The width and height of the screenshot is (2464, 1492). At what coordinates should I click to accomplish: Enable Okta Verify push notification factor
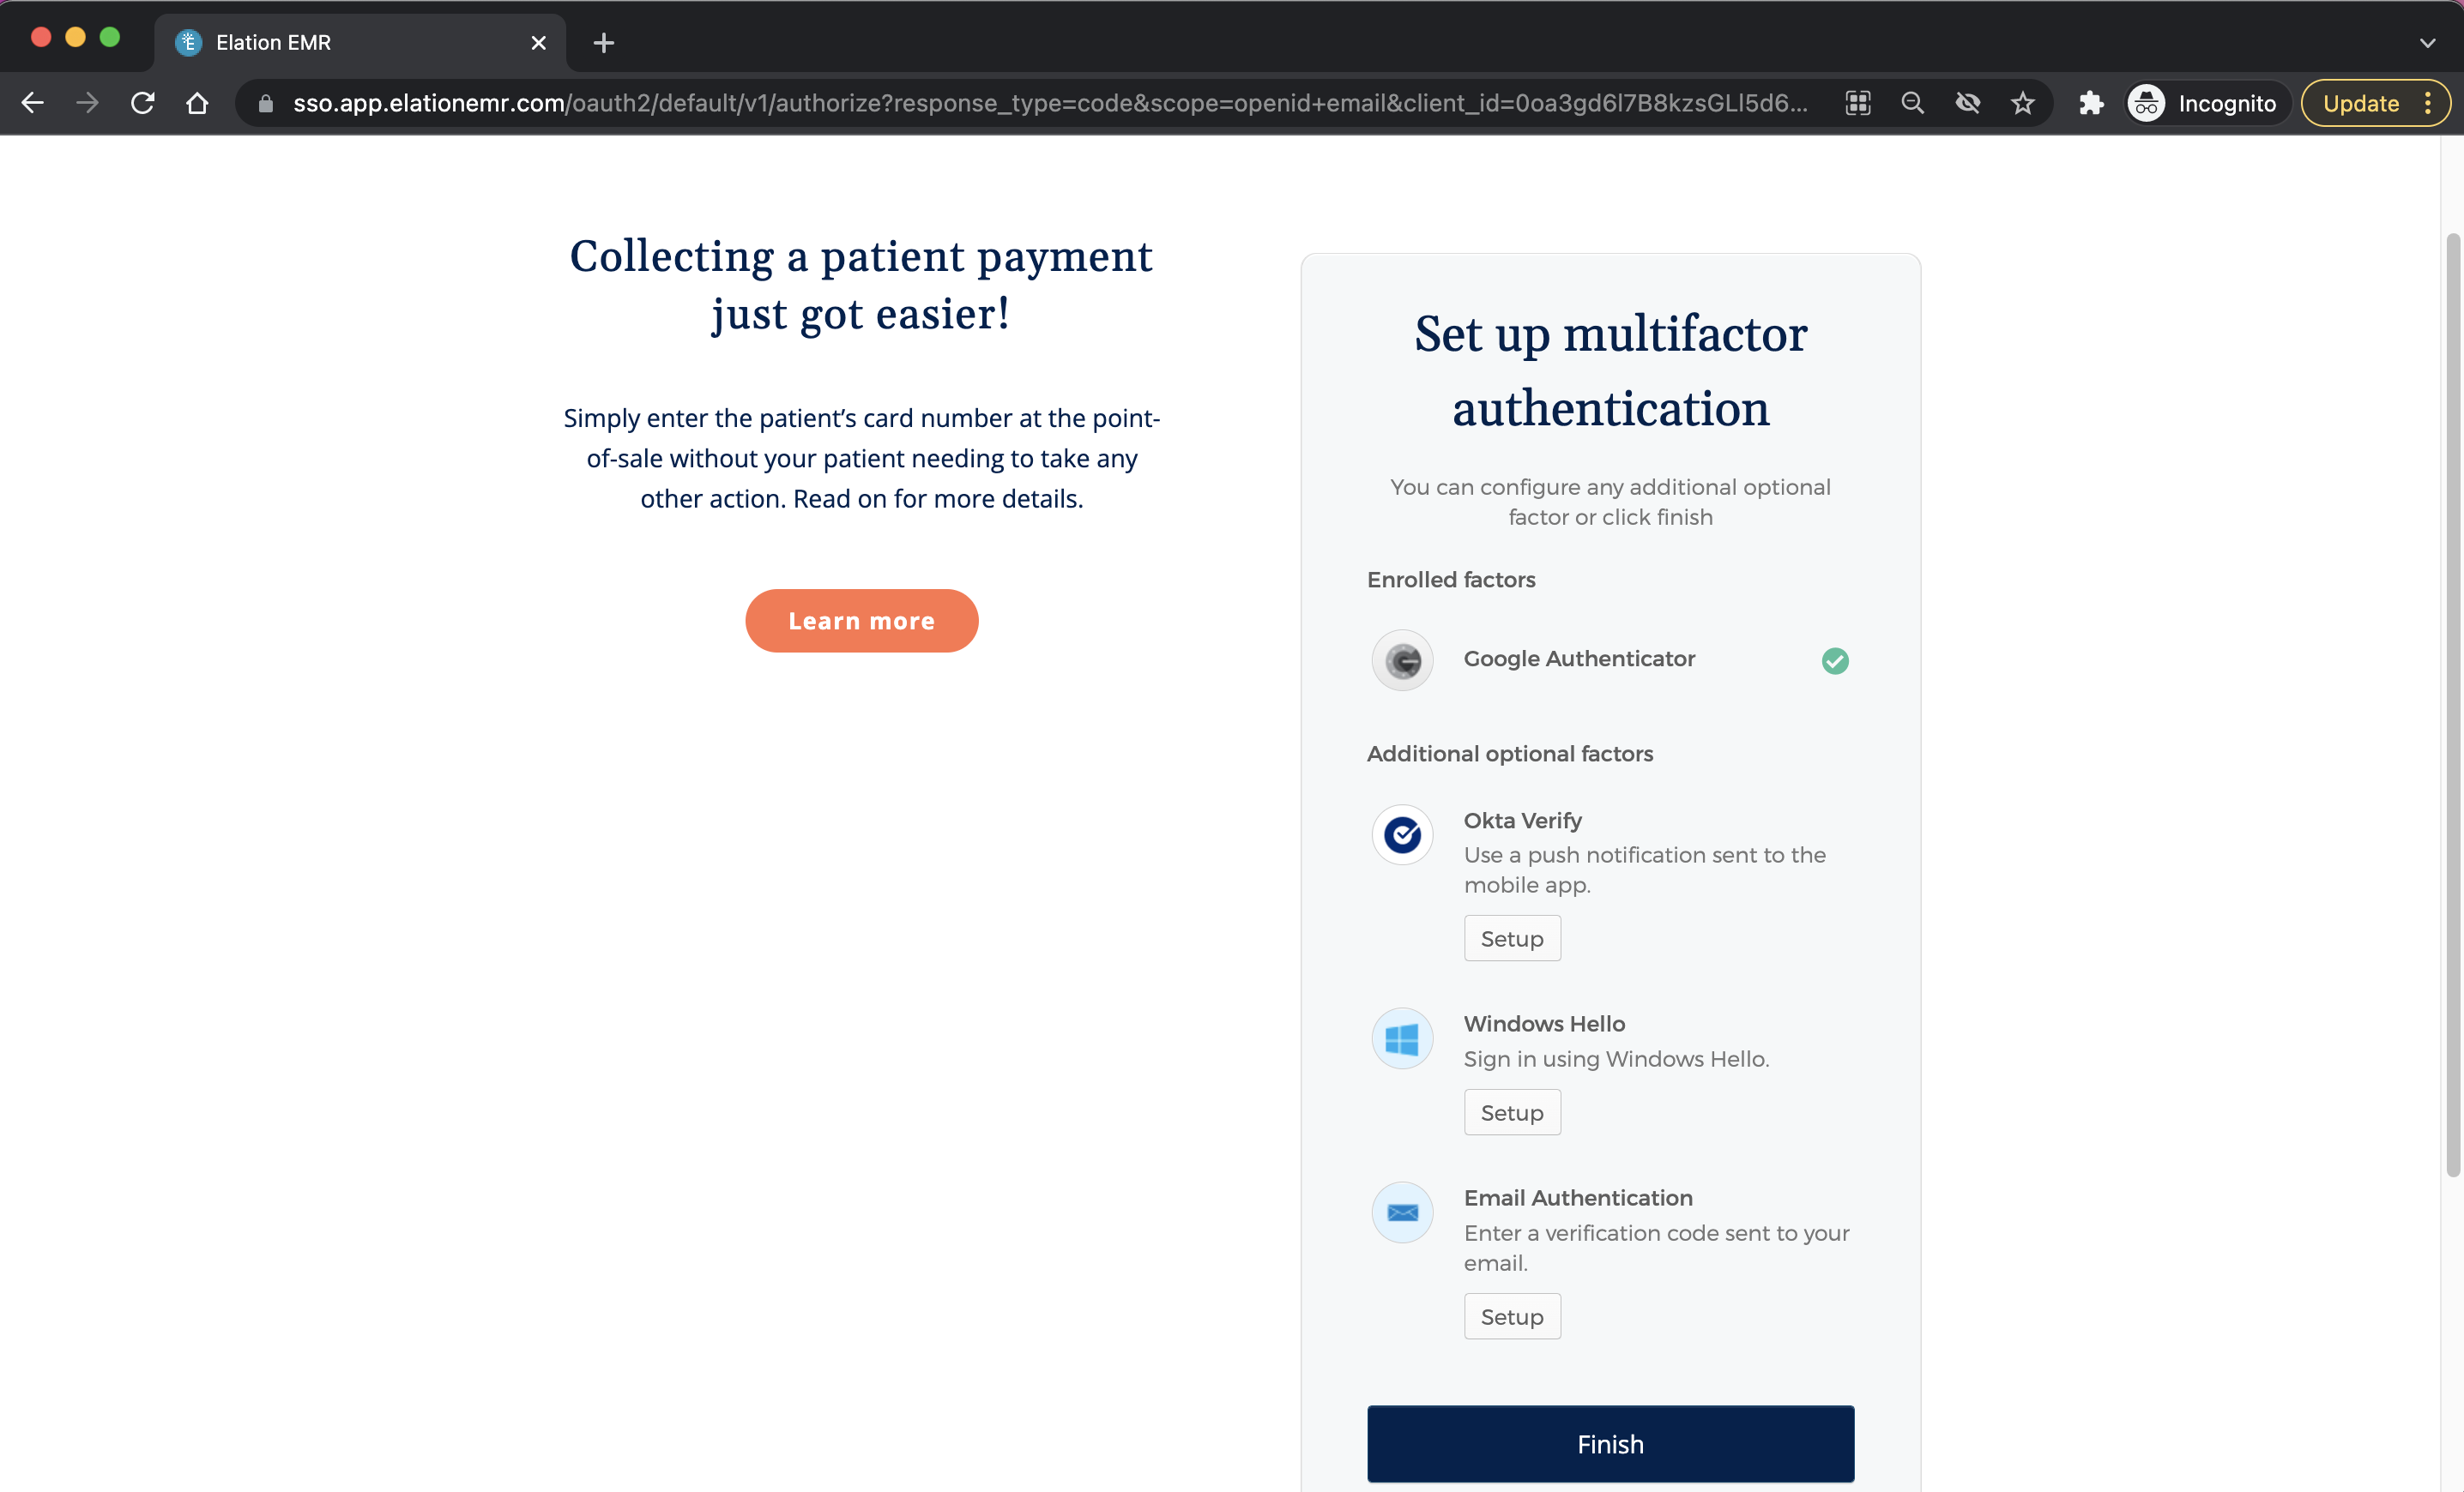point(1510,938)
